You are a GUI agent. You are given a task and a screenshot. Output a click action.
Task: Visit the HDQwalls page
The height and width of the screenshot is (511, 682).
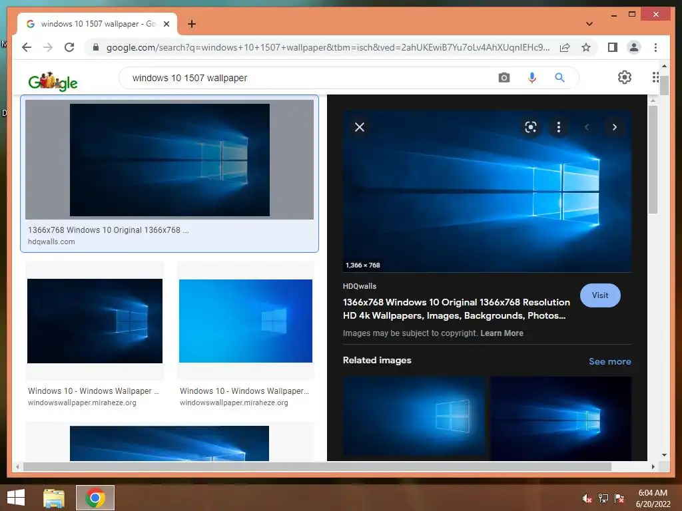pos(600,295)
